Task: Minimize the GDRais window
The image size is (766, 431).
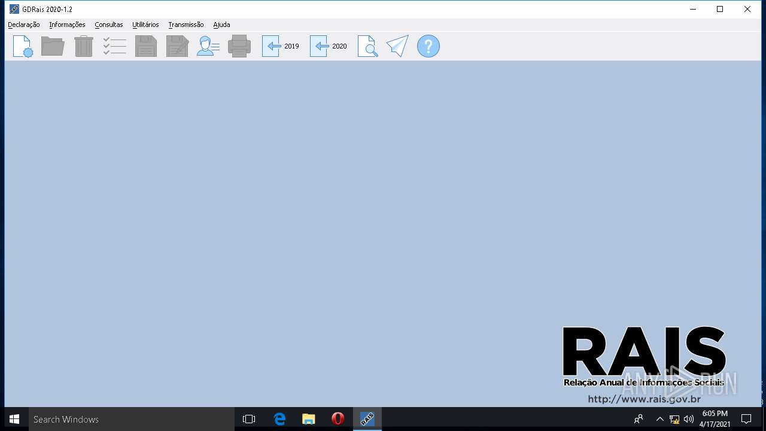Action: tap(693, 9)
